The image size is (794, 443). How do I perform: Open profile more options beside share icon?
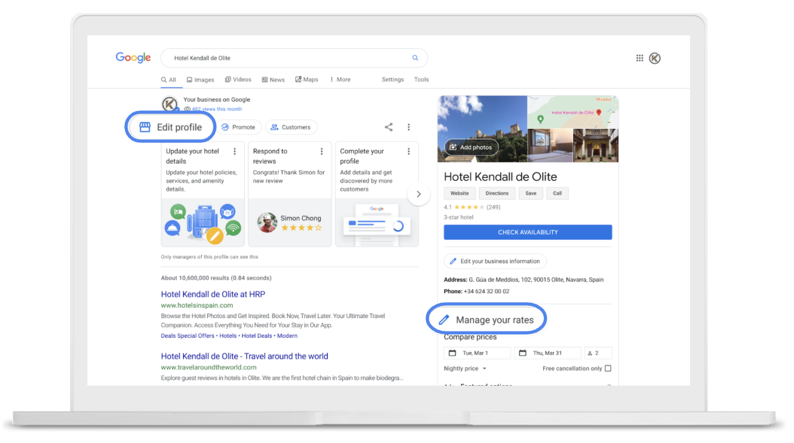(x=409, y=127)
